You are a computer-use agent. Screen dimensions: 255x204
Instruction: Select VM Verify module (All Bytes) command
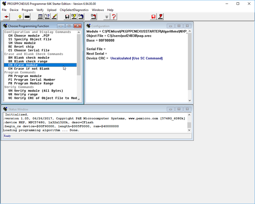[40, 91]
